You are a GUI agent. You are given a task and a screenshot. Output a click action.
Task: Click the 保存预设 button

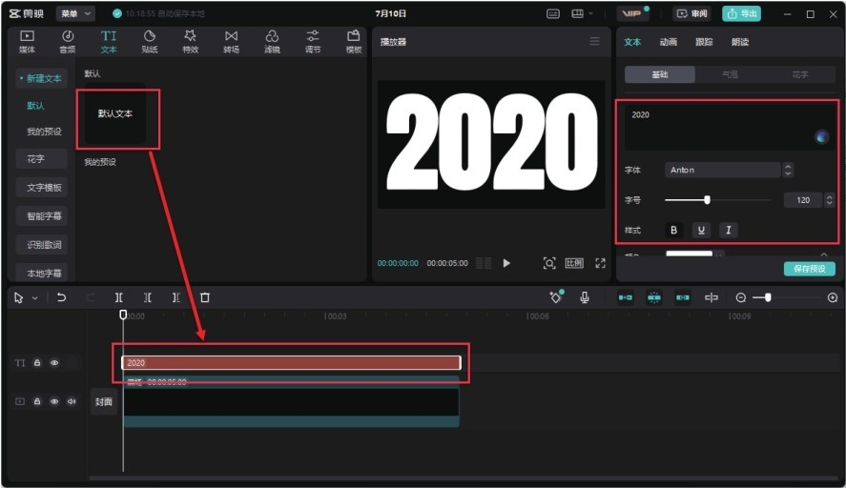click(x=810, y=269)
